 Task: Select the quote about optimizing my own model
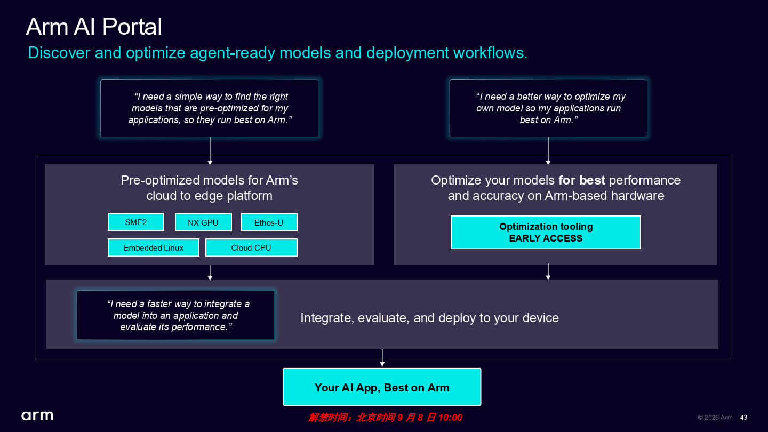(x=548, y=108)
